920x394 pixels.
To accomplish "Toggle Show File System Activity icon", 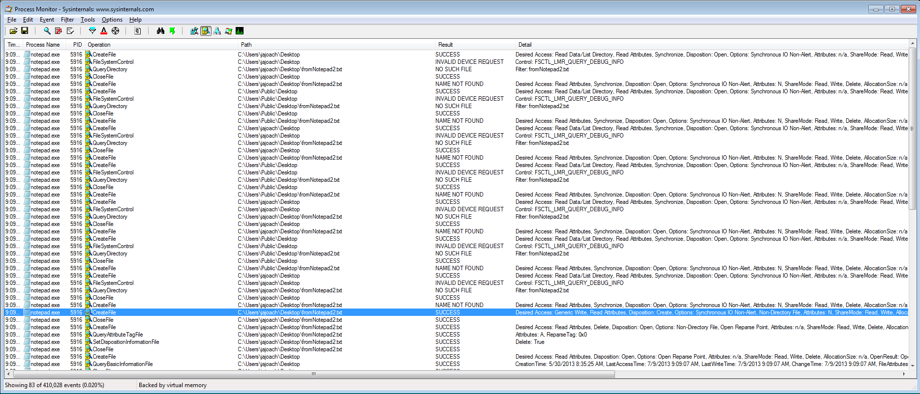I will click(x=206, y=31).
